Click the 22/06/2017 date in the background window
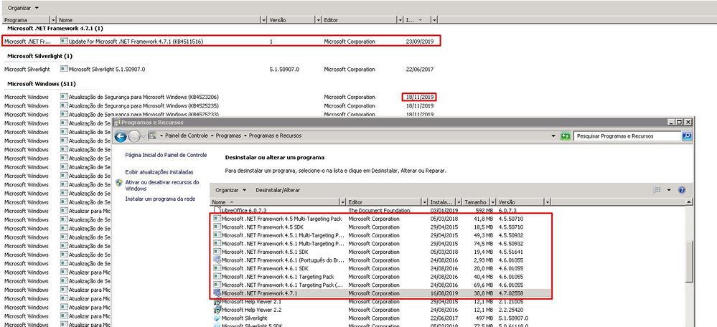The image size is (717, 327). click(x=419, y=70)
